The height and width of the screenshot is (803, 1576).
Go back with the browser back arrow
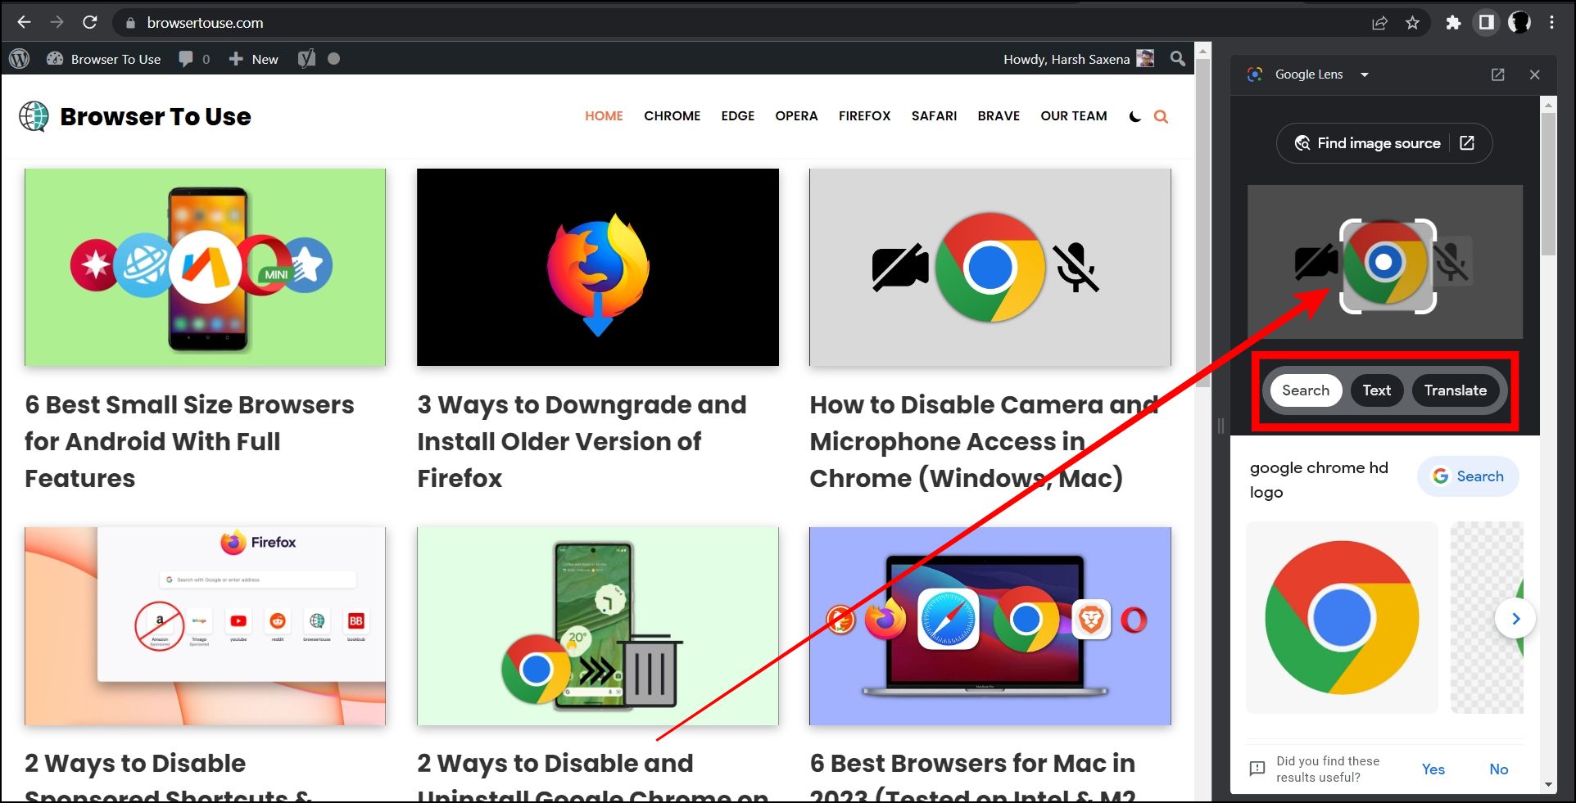coord(24,22)
